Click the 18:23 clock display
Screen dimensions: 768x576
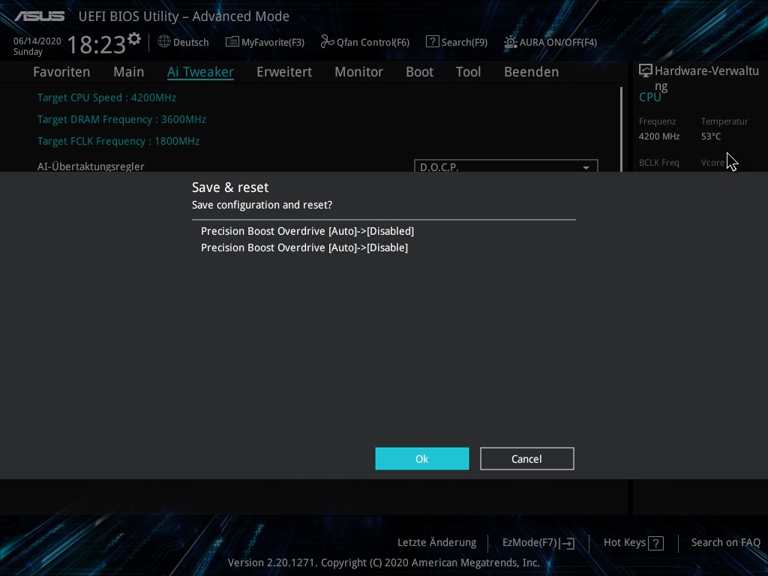point(97,44)
